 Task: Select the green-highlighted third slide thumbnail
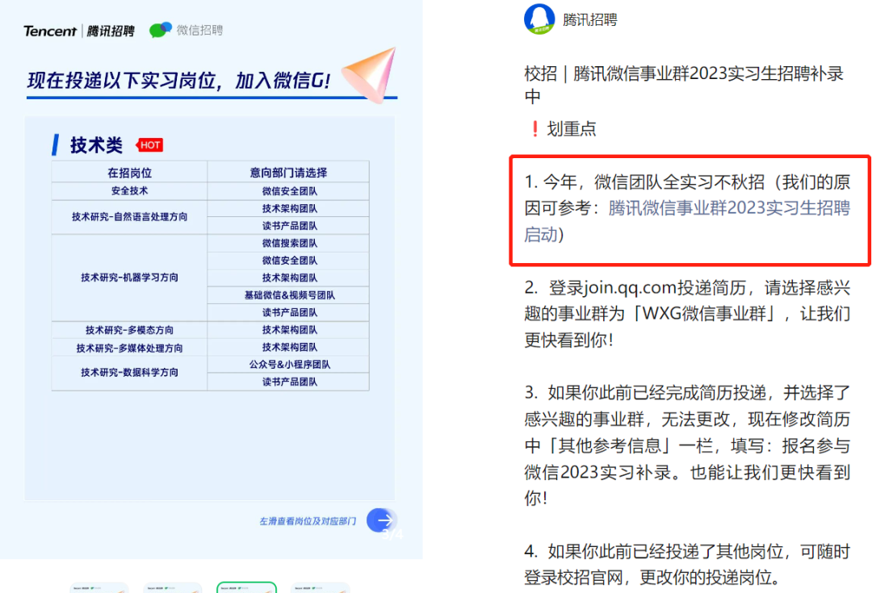pyautogui.click(x=247, y=589)
